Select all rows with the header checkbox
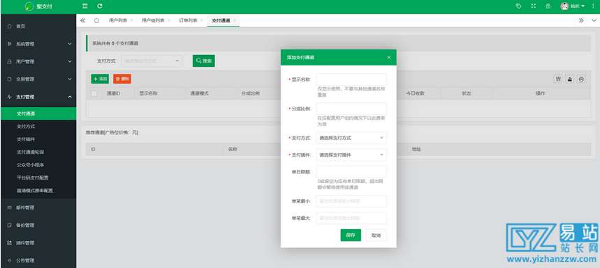This screenshot has width=600, height=268. [94, 93]
